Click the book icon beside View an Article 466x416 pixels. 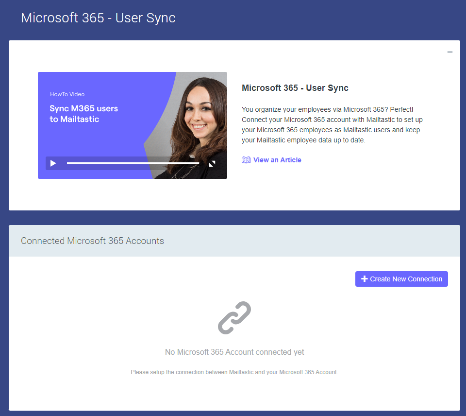246,160
